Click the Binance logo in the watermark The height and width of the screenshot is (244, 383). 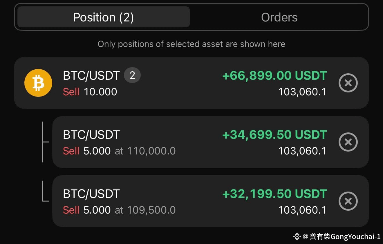click(297, 237)
